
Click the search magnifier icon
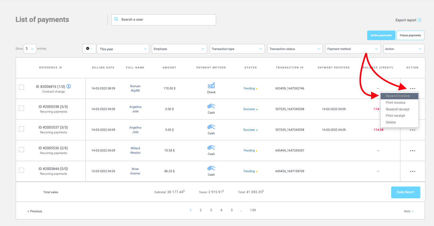pos(116,19)
